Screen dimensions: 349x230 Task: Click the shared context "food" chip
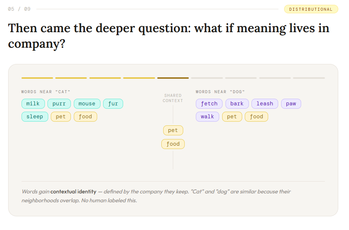(173, 144)
